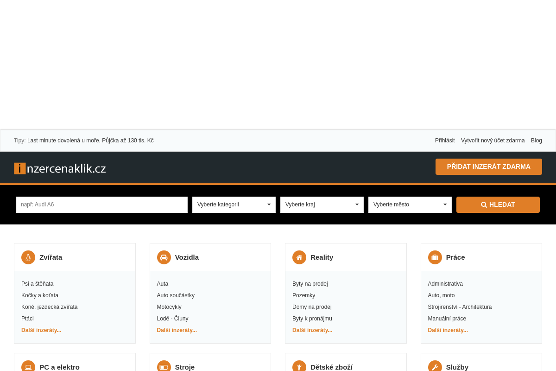The image size is (556, 371).
Task: Open the Služby category heading
Action: [457, 367]
